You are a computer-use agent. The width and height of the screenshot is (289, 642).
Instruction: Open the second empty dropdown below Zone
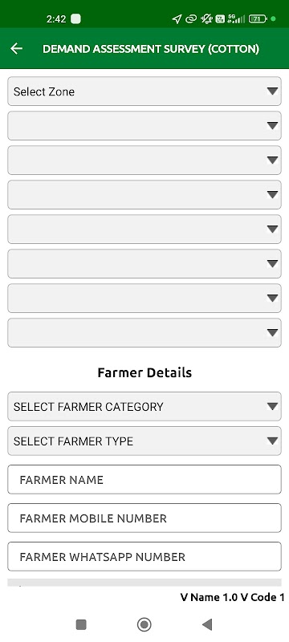click(144, 160)
